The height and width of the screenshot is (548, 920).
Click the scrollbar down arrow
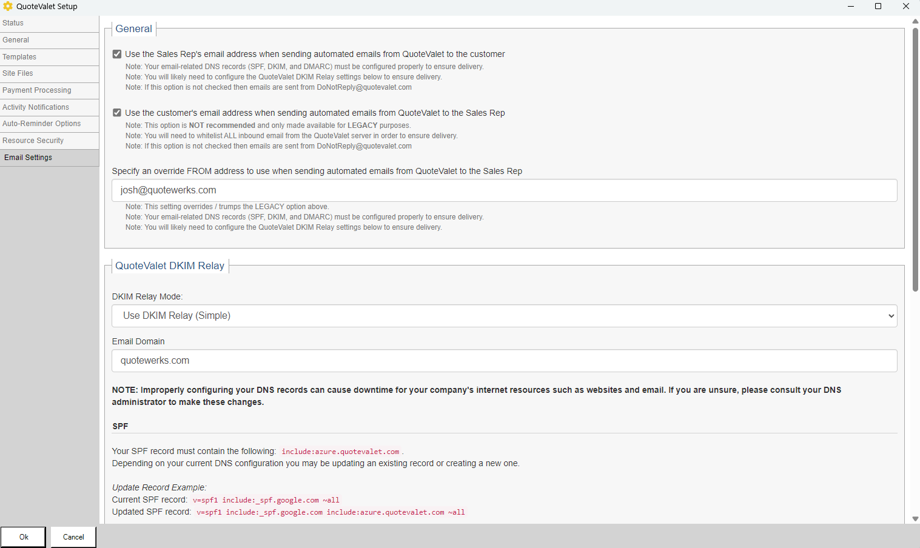915,519
